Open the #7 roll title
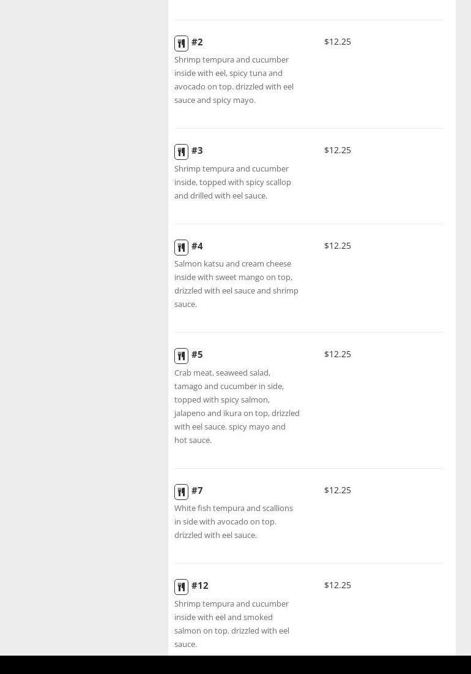 (197, 491)
